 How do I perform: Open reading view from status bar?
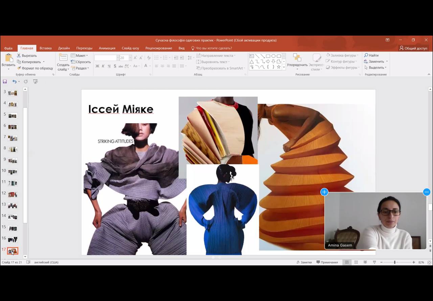(365, 262)
